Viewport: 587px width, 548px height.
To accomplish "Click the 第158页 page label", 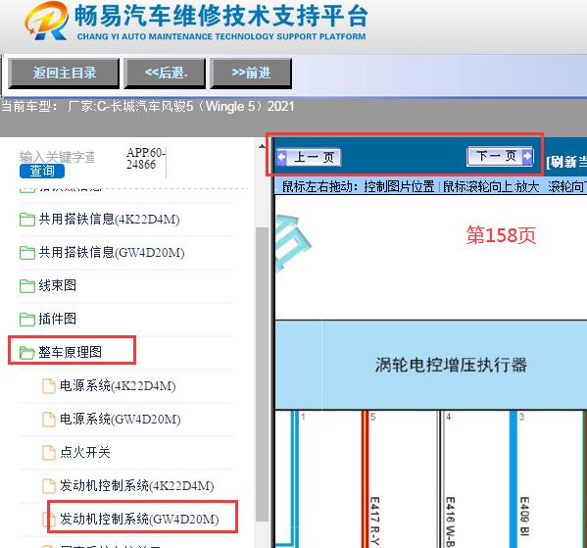I will point(501,235).
